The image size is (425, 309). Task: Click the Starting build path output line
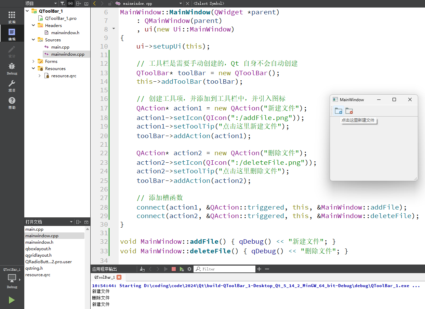coord(256,285)
